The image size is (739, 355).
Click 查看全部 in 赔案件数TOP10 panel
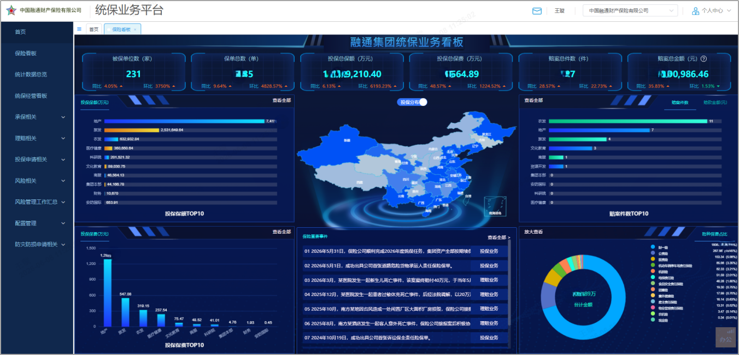[x=533, y=100]
